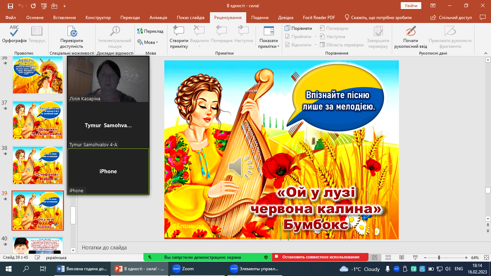Image resolution: width=491 pixels, height=276 pixels.
Task: Switch to the Анімація tab
Action: [x=158, y=17]
